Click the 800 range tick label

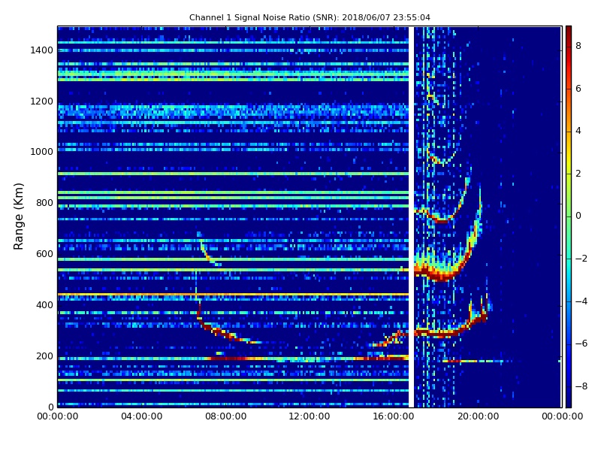click(44, 203)
